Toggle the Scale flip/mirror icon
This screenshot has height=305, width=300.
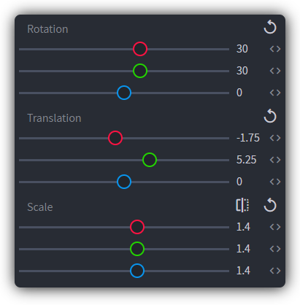click(x=242, y=205)
